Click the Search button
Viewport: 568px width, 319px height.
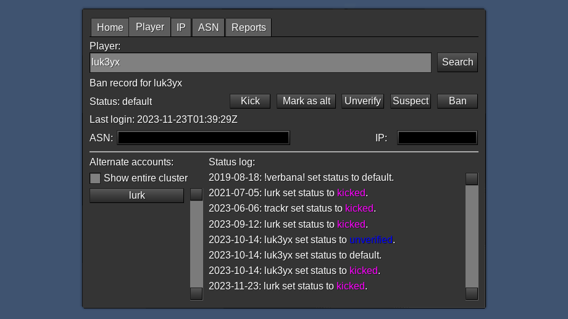(x=457, y=62)
